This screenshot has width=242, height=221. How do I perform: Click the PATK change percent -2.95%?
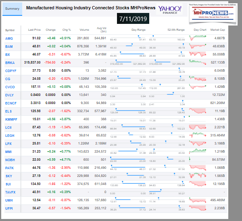click(66, 168)
